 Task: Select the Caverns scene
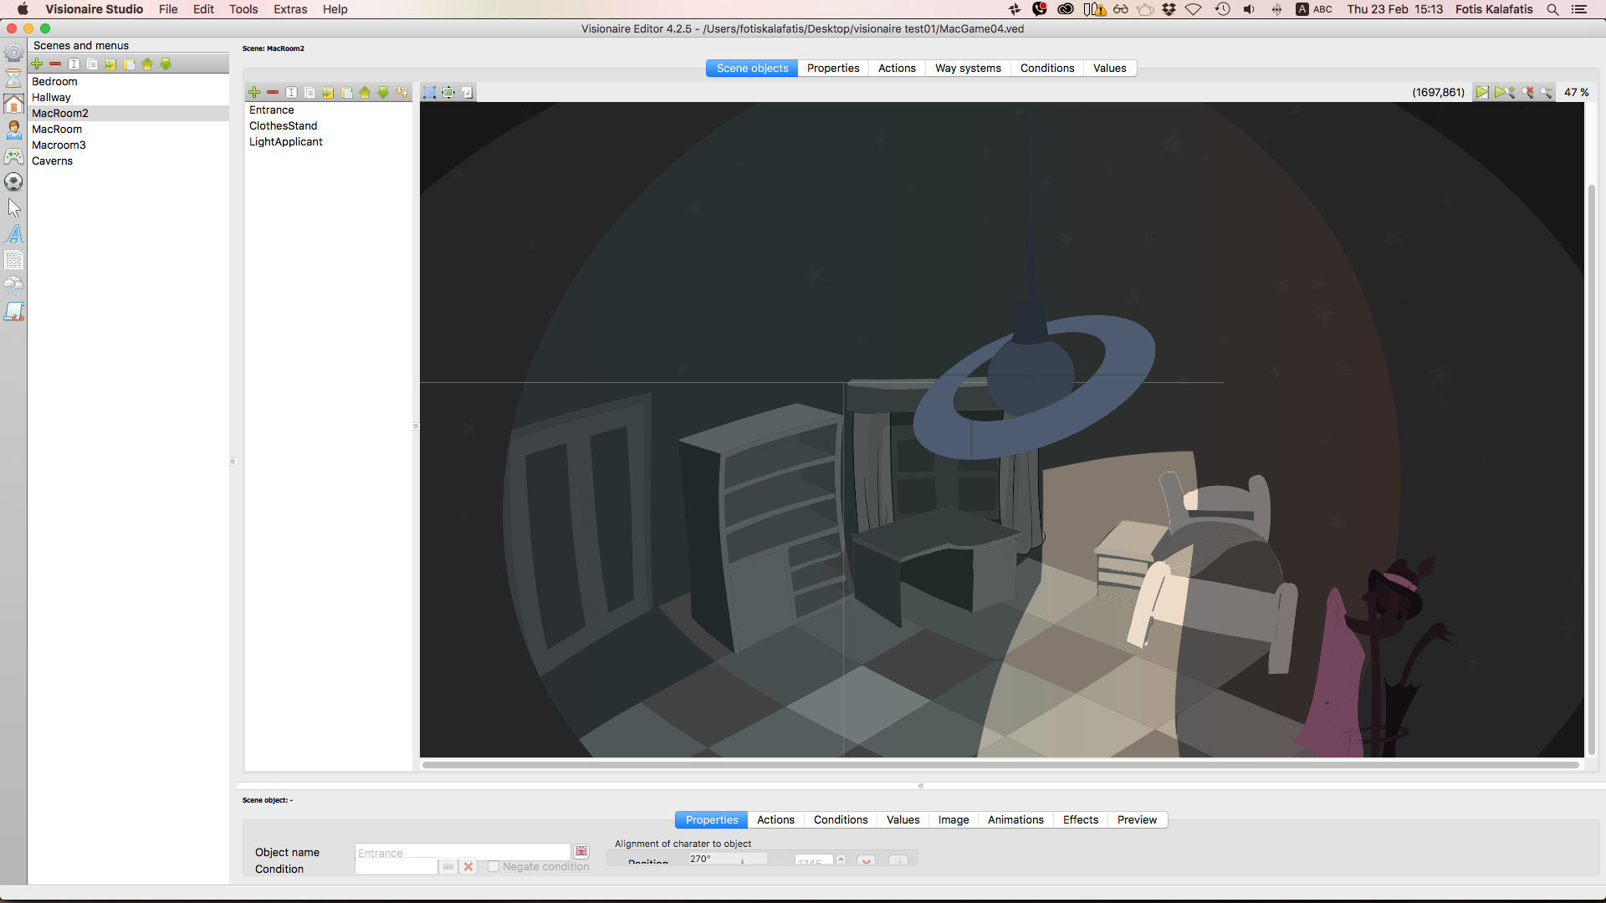129,161
